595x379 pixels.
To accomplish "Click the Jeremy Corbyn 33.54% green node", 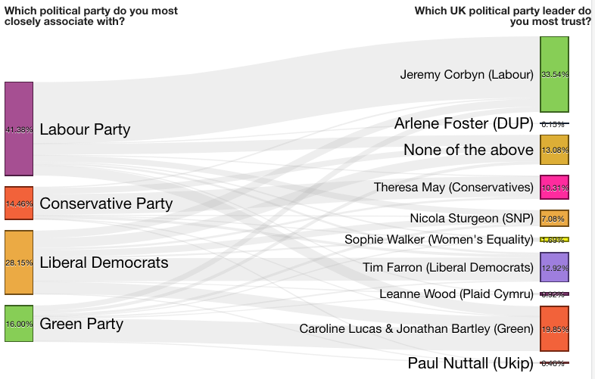I will coord(554,74).
